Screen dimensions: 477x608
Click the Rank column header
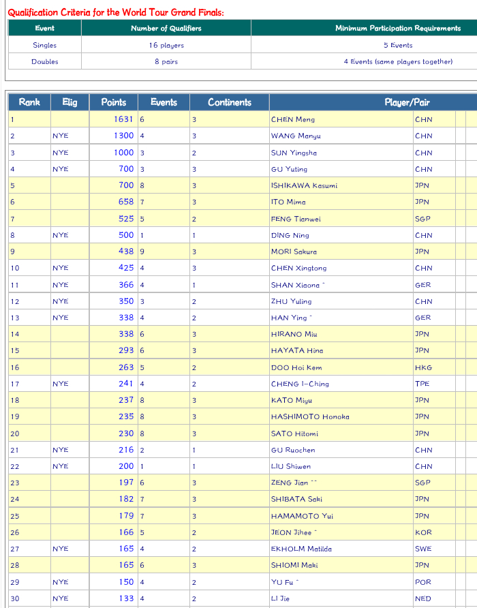point(29,102)
